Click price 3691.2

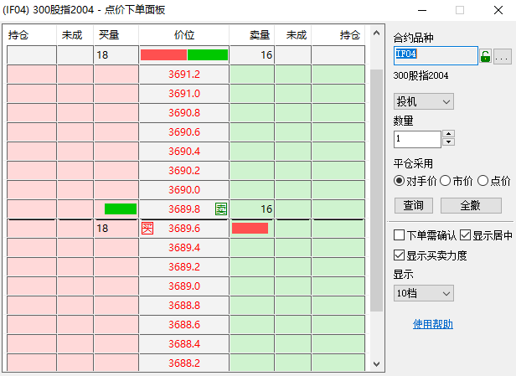pos(184,74)
